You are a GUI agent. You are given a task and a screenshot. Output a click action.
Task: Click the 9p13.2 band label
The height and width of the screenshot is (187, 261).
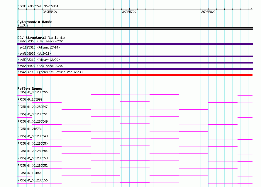pyautogui.click(x=23, y=25)
